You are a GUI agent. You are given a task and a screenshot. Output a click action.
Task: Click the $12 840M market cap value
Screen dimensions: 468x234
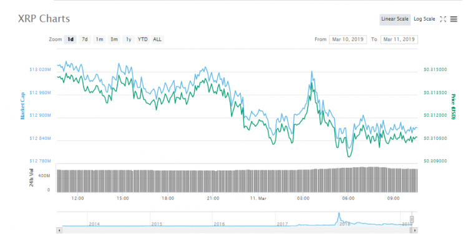click(x=41, y=138)
